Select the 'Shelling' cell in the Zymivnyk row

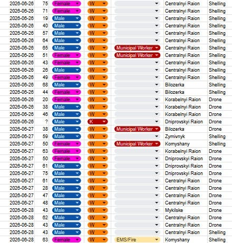click(x=220, y=137)
